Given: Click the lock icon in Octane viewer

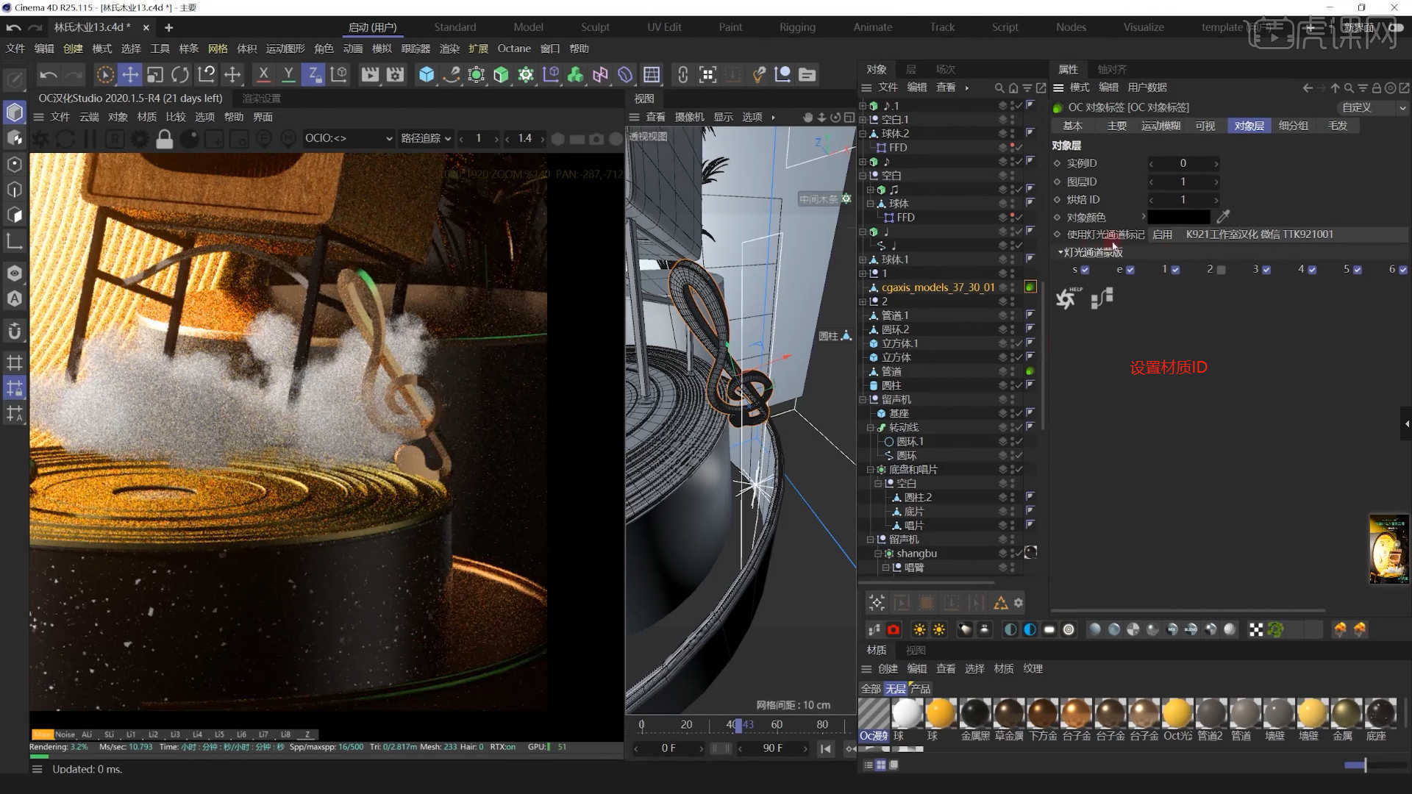Looking at the screenshot, I should [164, 138].
